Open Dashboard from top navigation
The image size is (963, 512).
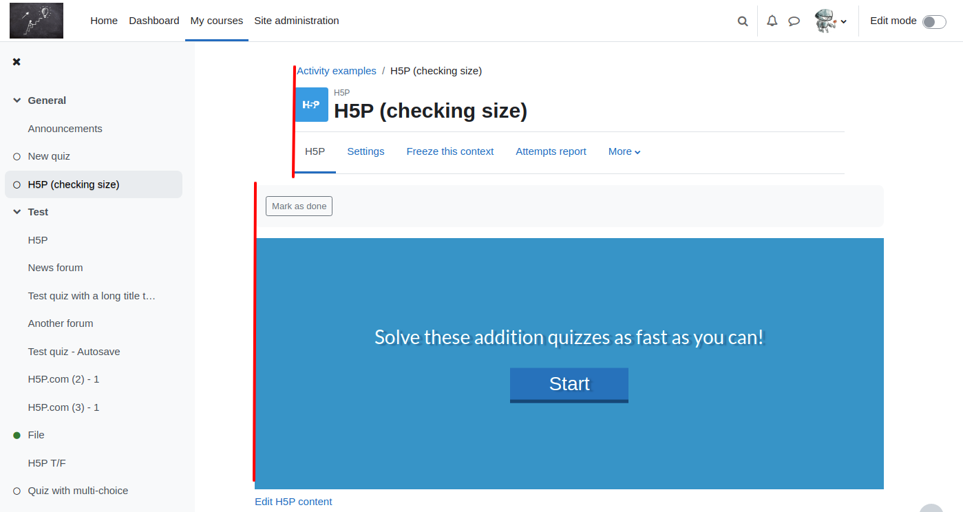click(154, 21)
